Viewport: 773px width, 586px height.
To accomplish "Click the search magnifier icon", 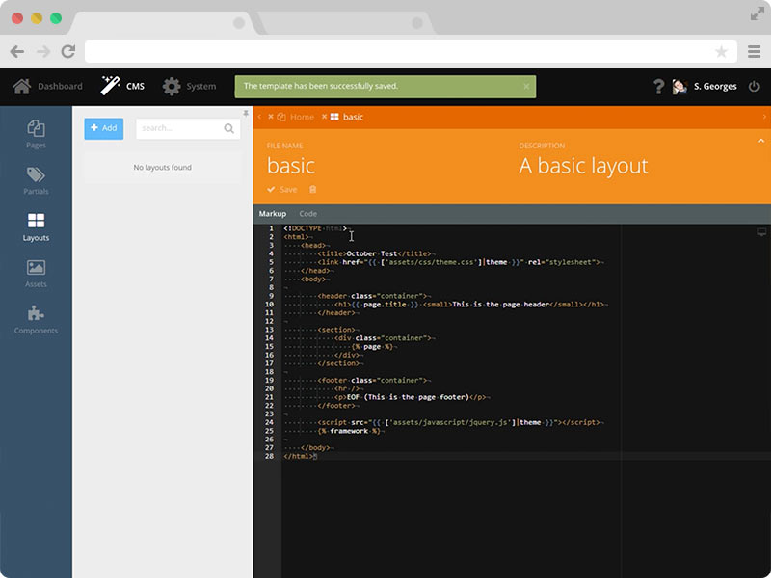I will (x=228, y=128).
